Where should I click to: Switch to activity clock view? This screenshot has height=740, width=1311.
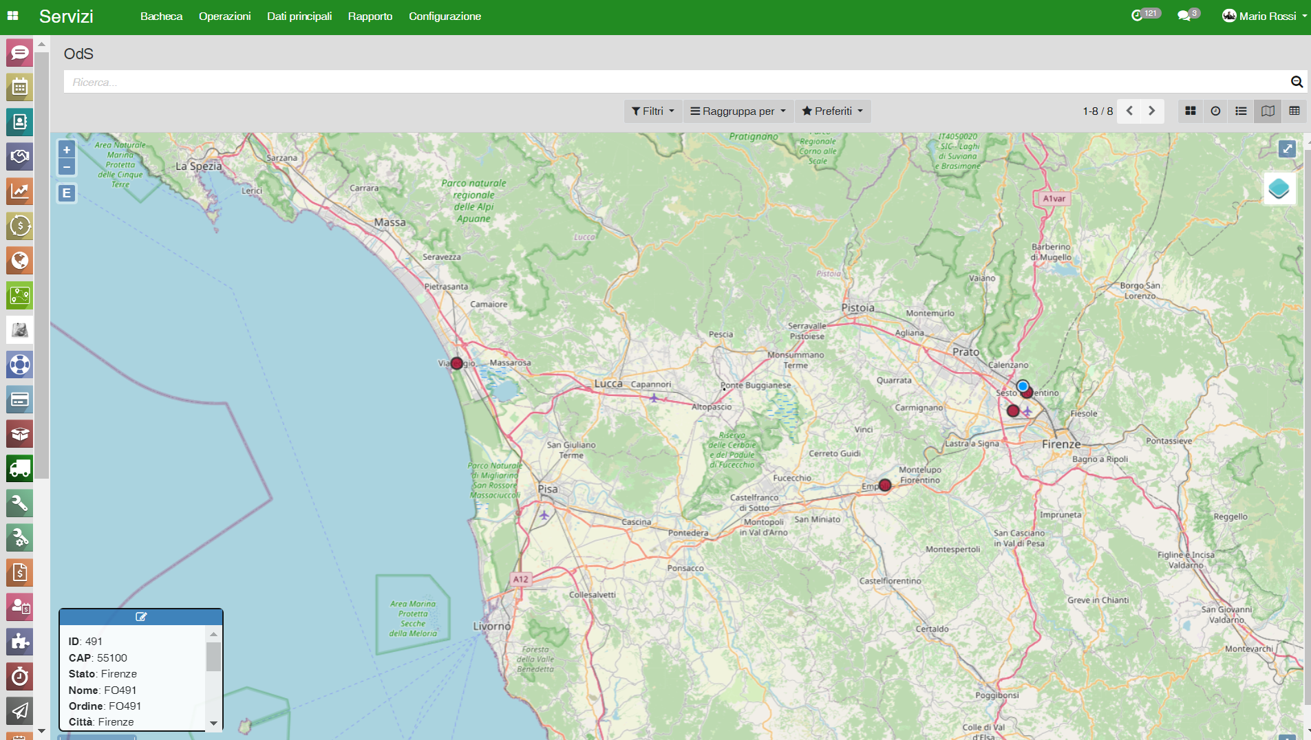(1216, 111)
